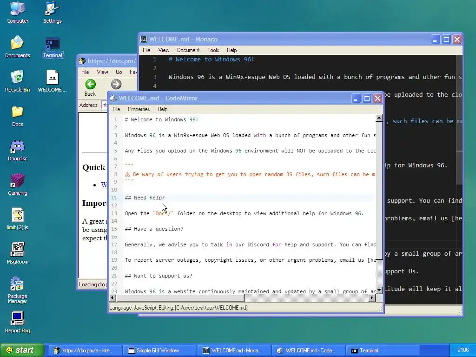Click the CodeMirror horizontal scrollbar thumb
Screen dimensions: 476x357
click(180, 298)
